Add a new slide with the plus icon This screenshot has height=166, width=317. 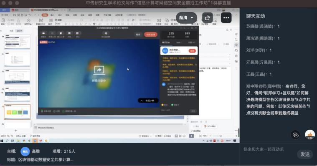pos(16,131)
